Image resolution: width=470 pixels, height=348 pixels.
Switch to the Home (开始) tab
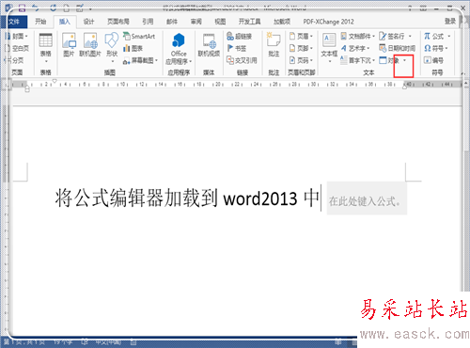click(x=40, y=22)
